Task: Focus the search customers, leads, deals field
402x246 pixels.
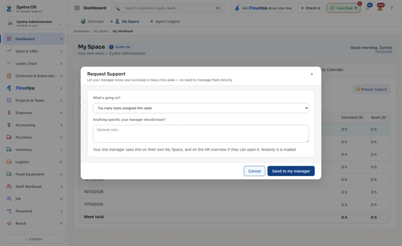Action: click(x=168, y=8)
